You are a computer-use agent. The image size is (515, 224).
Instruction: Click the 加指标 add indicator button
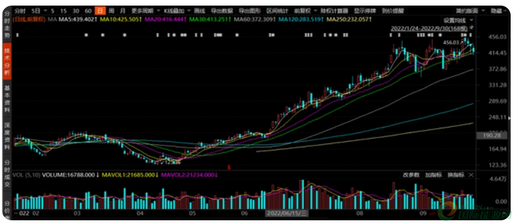(433, 175)
